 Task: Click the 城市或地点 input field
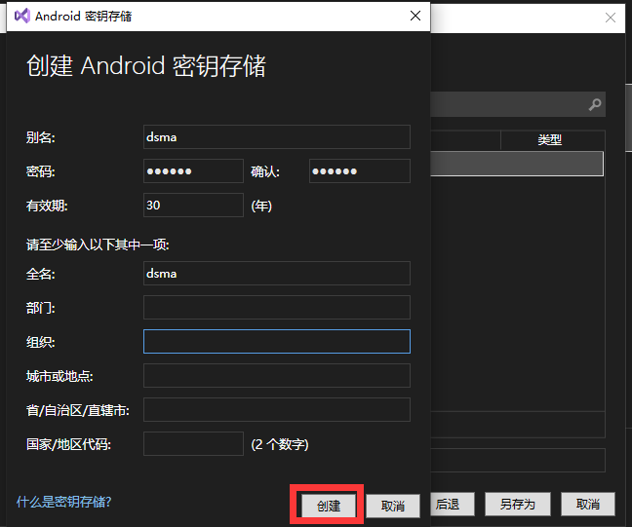pyautogui.click(x=277, y=376)
